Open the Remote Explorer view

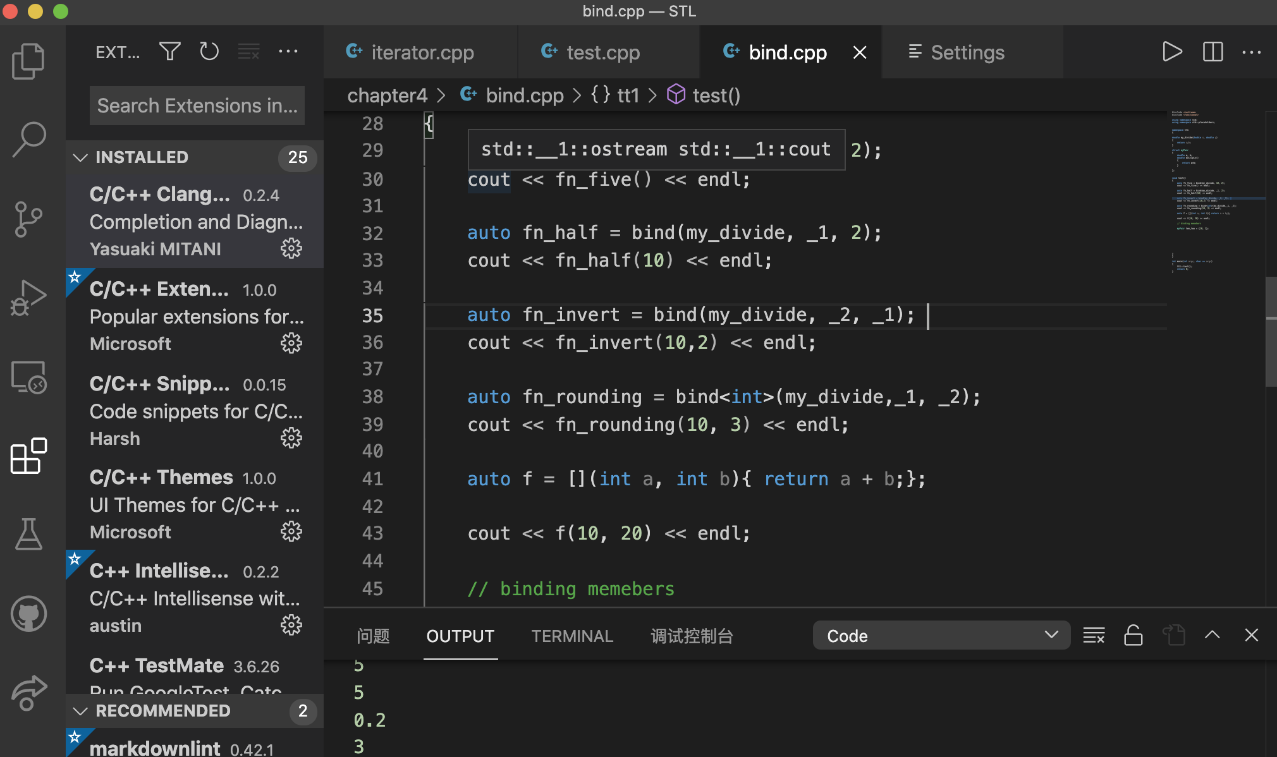(x=29, y=377)
